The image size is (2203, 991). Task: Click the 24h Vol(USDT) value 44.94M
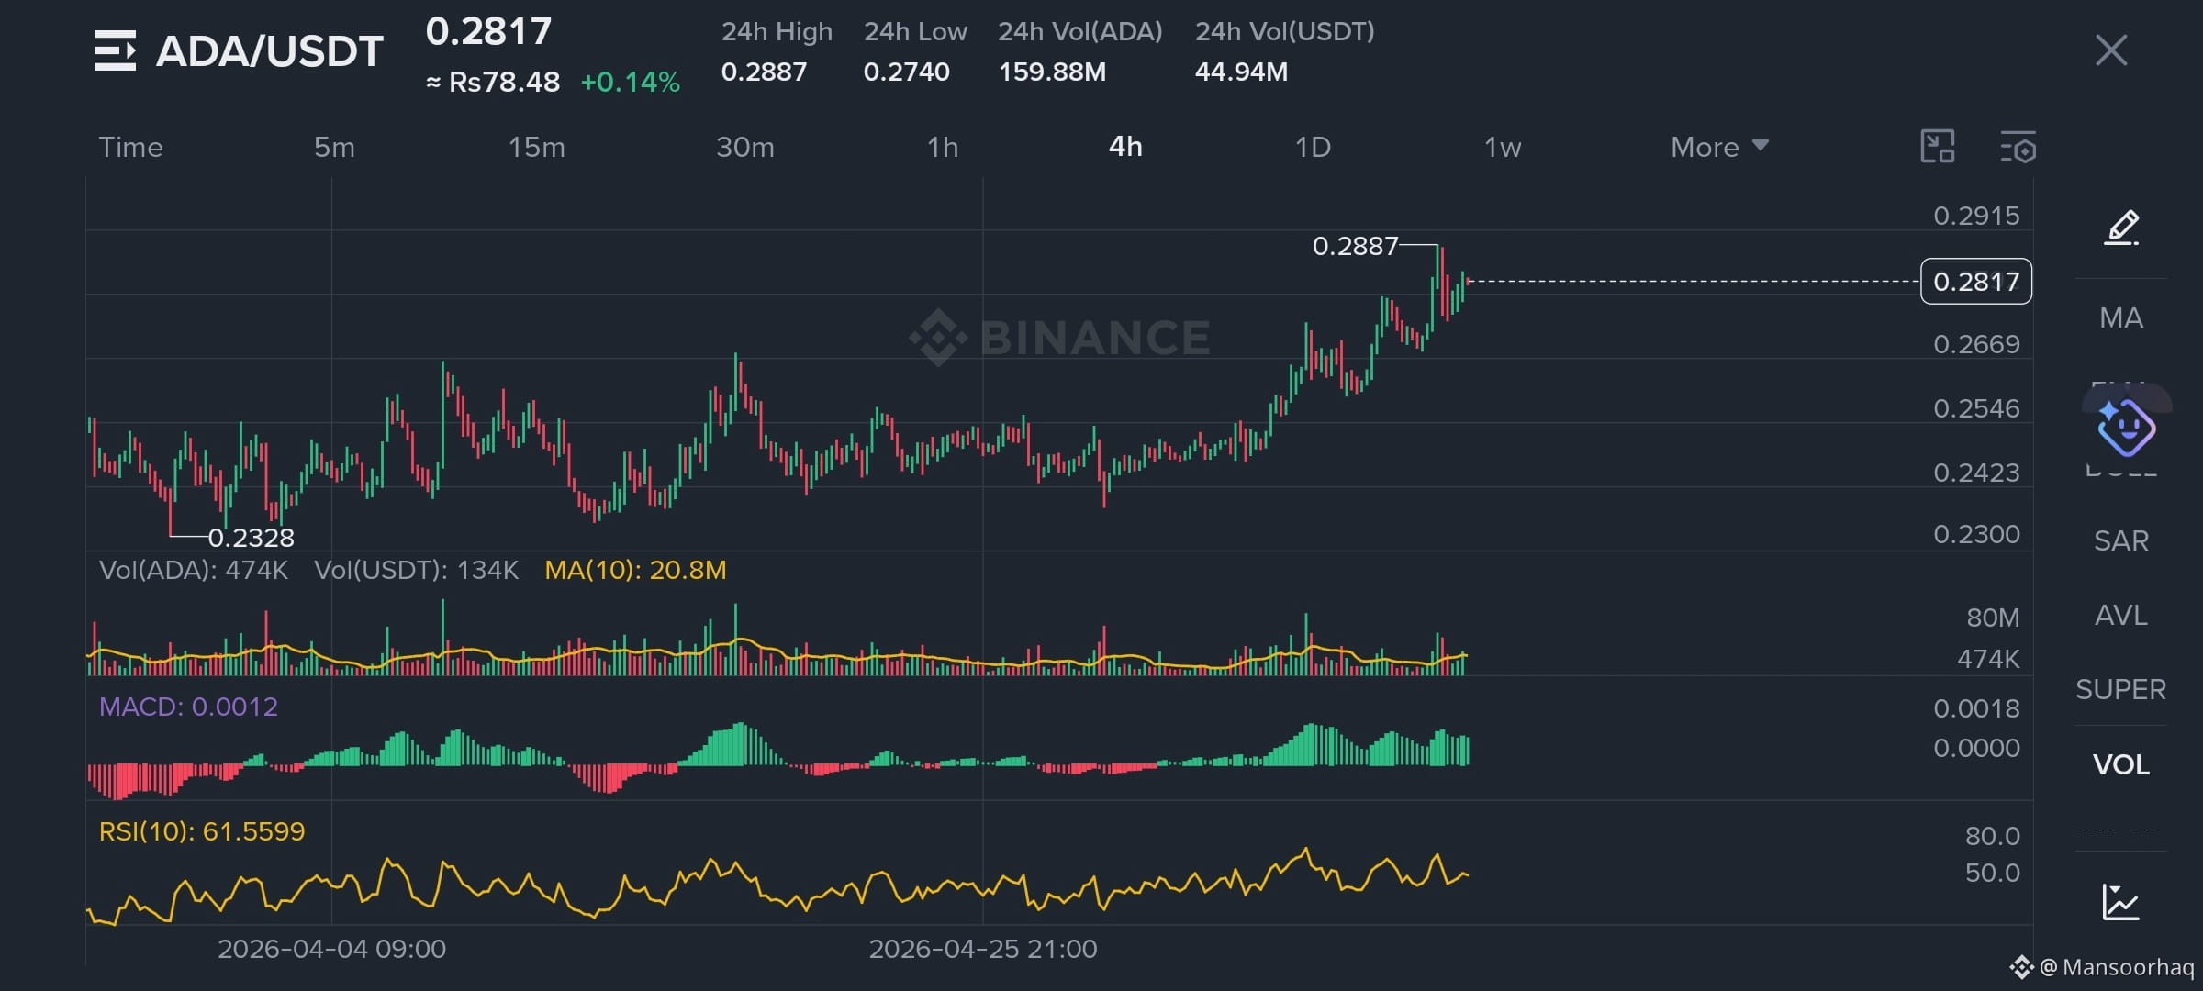pyautogui.click(x=1241, y=72)
